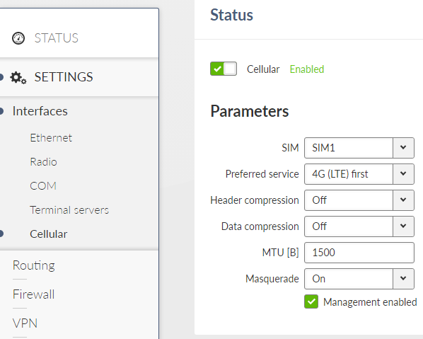The width and height of the screenshot is (423, 339).
Task: Expand the Preferred service dropdown
Action: click(359, 174)
